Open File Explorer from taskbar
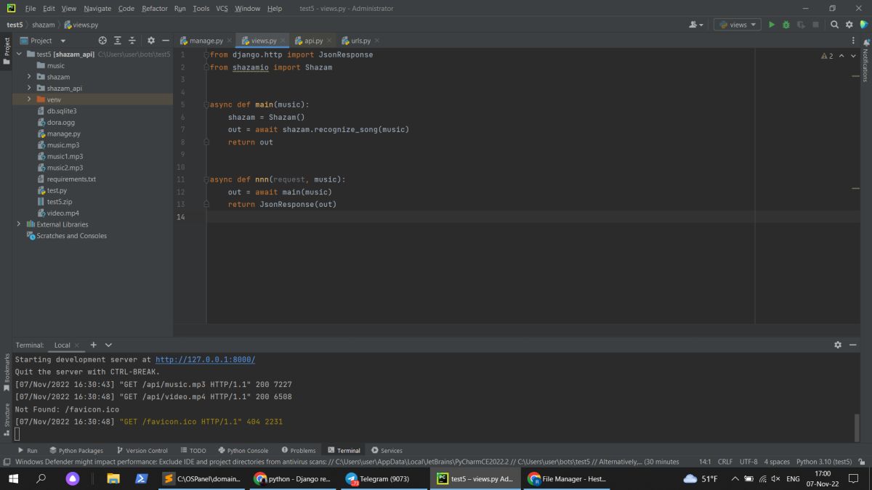 point(113,478)
